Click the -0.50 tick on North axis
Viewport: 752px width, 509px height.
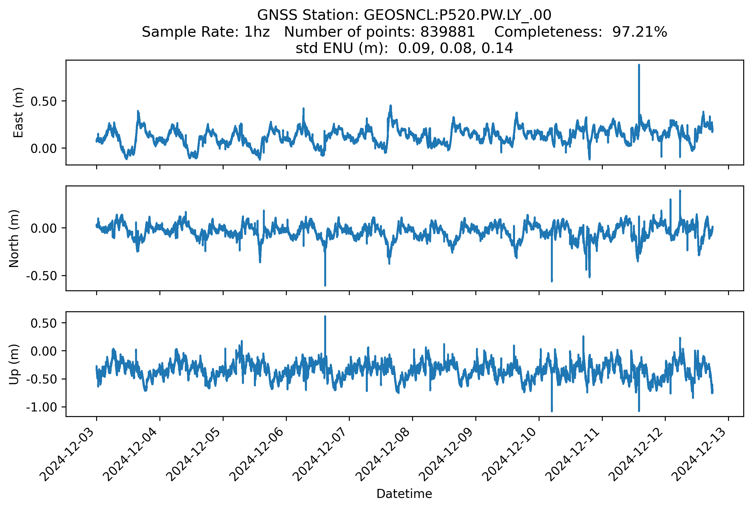(x=41, y=276)
